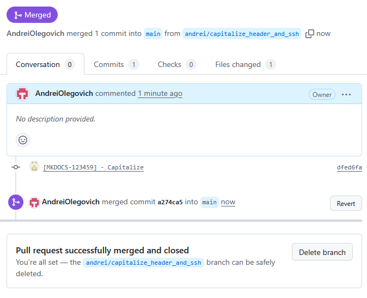Click the purple merge icon on the timeline
The image size is (367, 298).
(16, 202)
